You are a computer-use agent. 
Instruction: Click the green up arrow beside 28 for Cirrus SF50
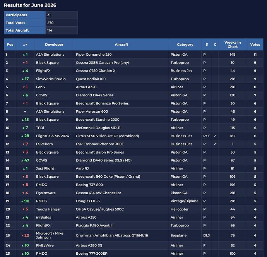point(22,136)
